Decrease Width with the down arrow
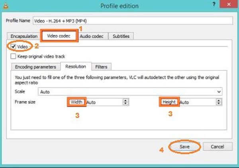This screenshot has width=239, height=168. click(x=126, y=104)
